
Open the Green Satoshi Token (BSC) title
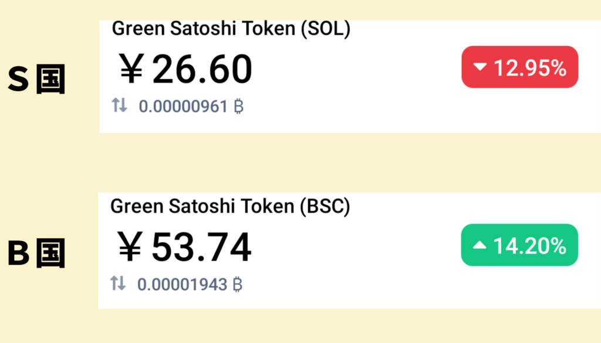tap(229, 206)
